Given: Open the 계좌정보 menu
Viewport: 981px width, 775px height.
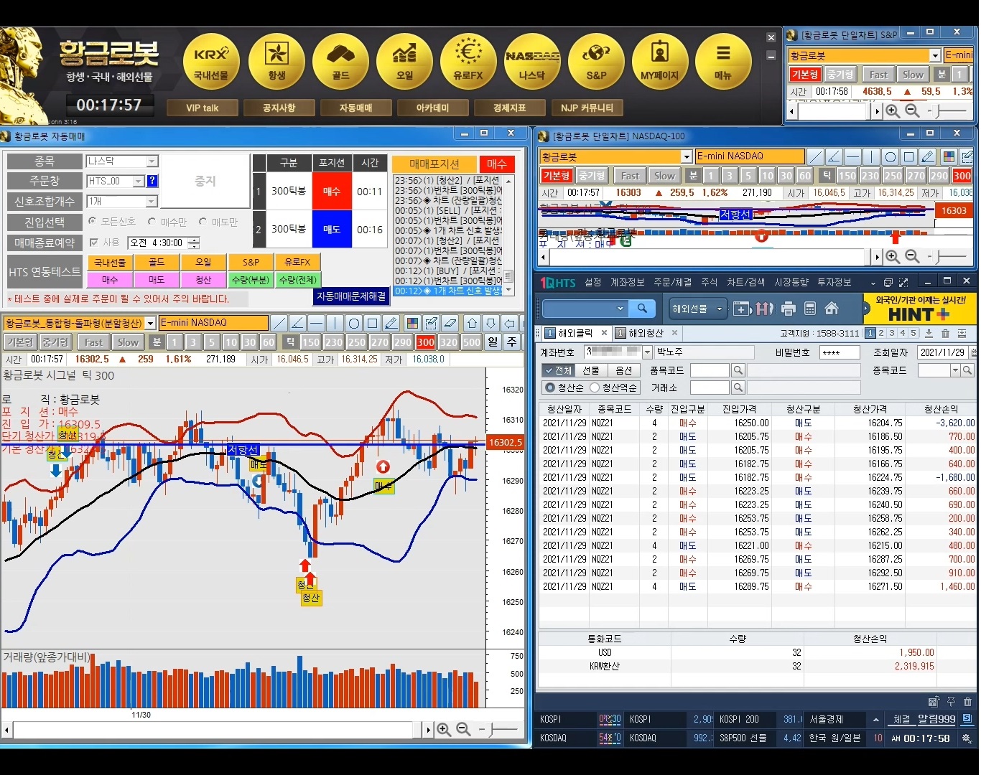Looking at the screenshot, I should tap(627, 282).
